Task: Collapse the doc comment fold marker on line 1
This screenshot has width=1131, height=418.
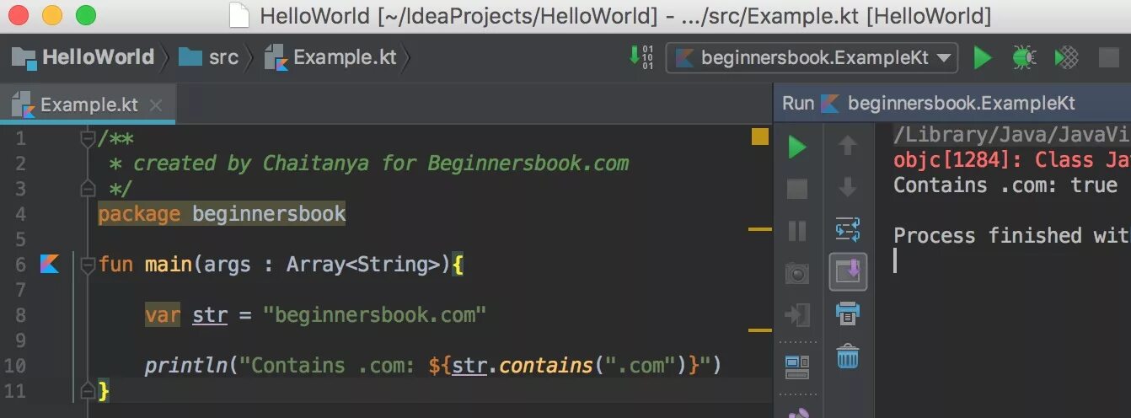Action: tap(86, 138)
